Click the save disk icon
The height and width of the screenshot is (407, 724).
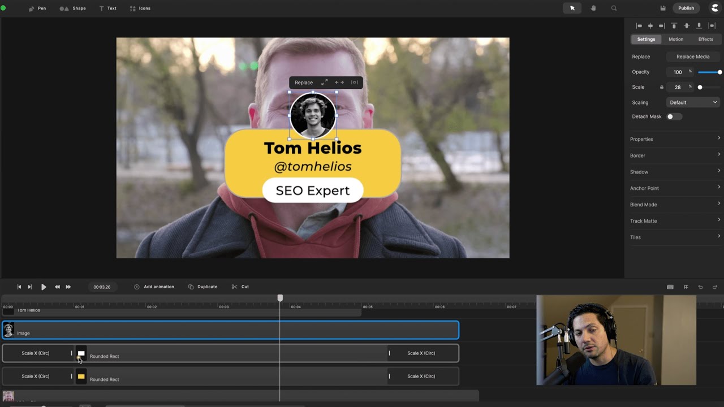click(x=663, y=8)
